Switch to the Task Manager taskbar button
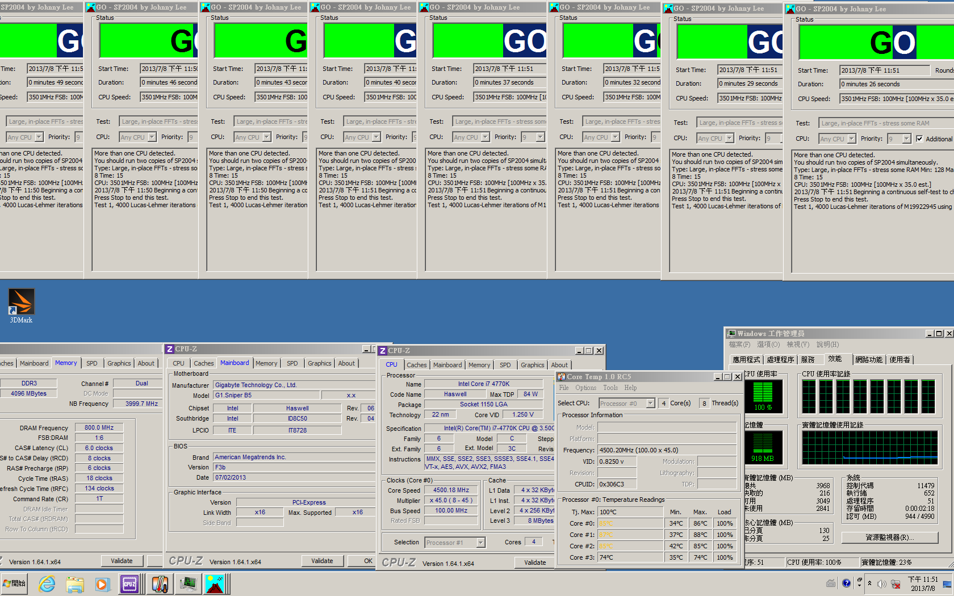The height and width of the screenshot is (596, 954). (188, 584)
